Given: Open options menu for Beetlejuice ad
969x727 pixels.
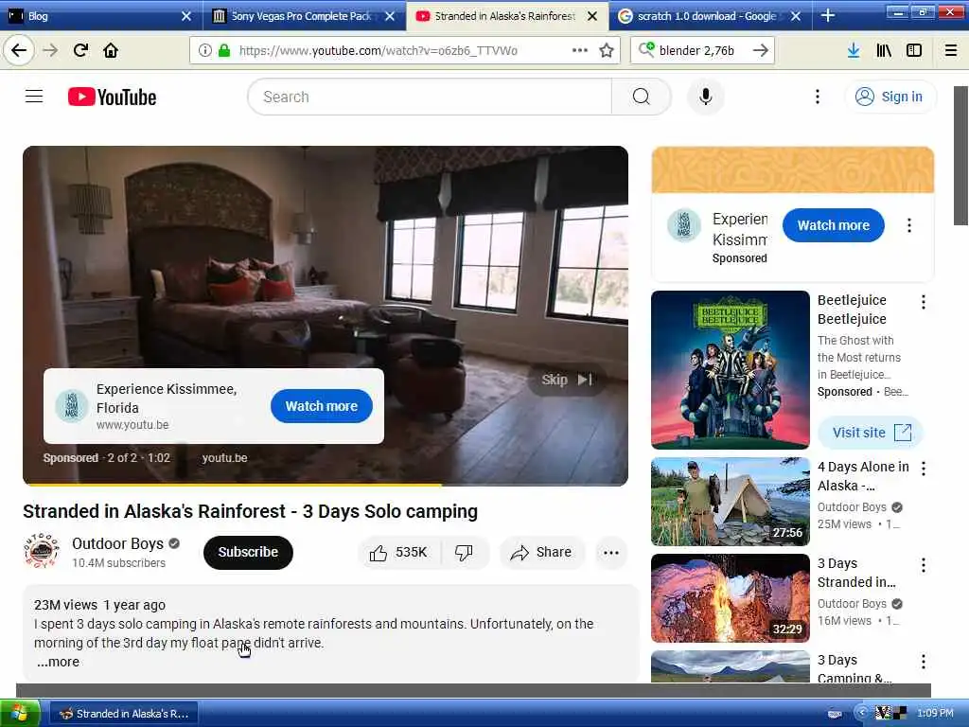Looking at the screenshot, I should [x=923, y=302].
